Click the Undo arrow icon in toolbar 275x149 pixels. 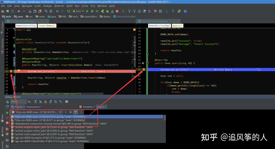19,11
